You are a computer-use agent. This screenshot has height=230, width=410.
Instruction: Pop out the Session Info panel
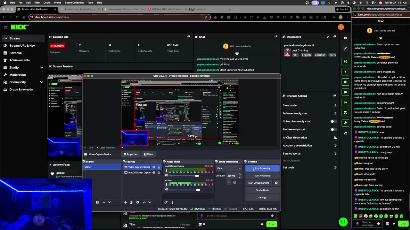[188, 37]
